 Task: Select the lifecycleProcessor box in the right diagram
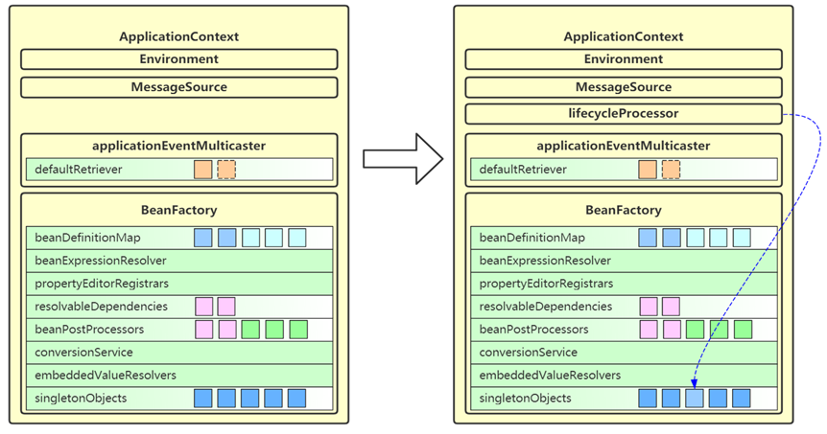click(x=623, y=114)
